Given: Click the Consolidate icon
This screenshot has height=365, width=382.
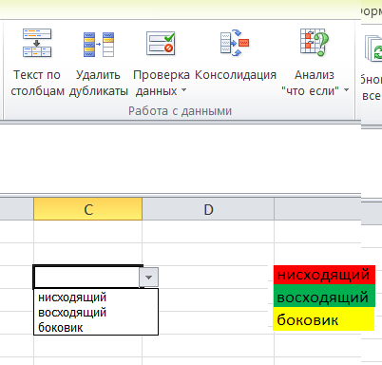Looking at the screenshot, I should pyautogui.click(x=235, y=43).
